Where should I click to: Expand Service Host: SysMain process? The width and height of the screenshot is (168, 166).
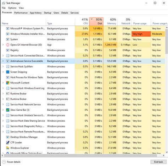tap(3, 66)
